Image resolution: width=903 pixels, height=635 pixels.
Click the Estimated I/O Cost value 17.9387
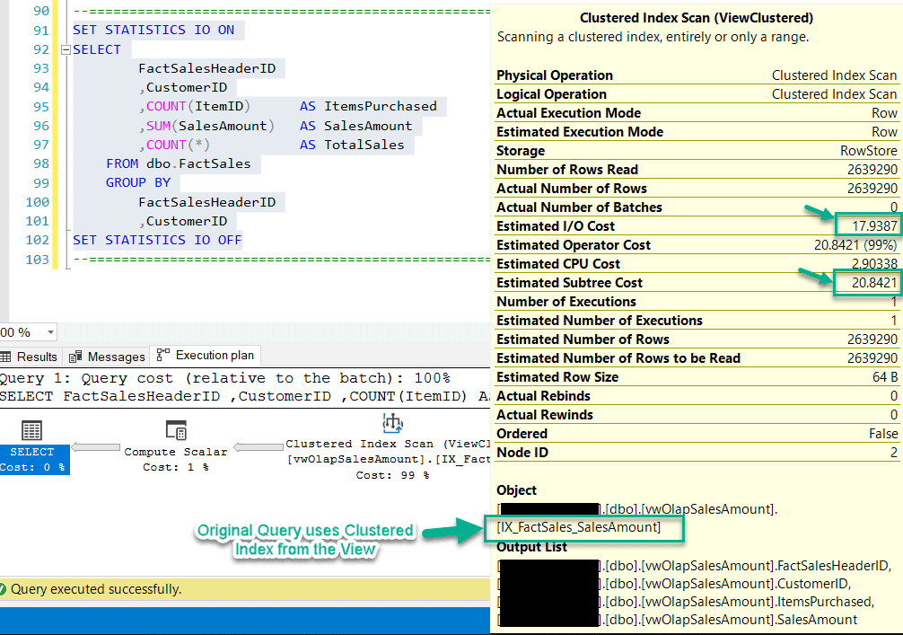click(x=874, y=225)
